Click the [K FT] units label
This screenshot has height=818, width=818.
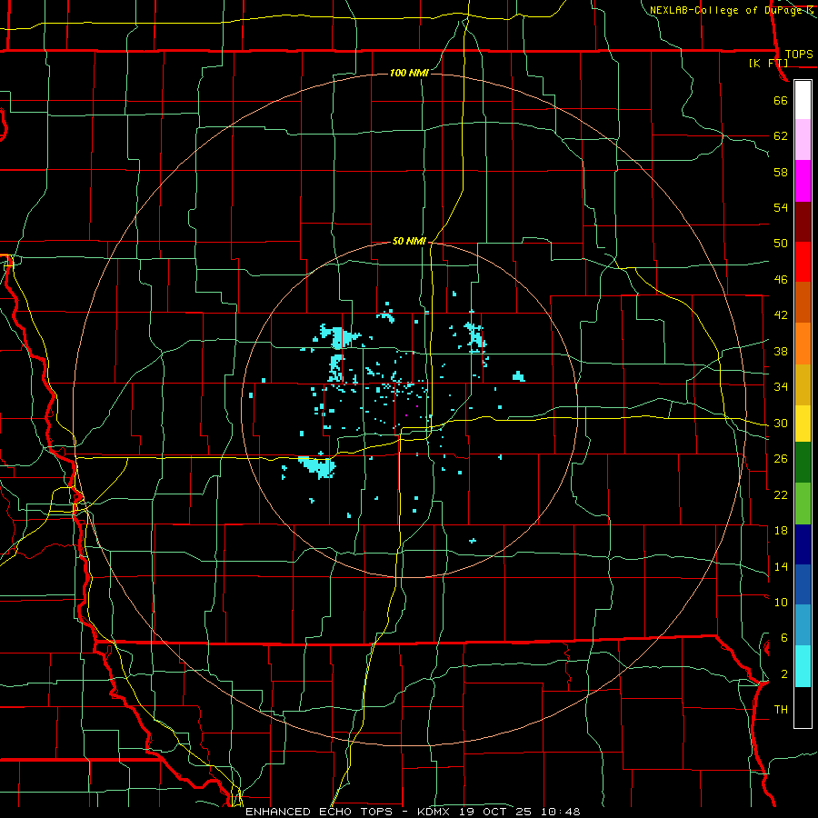click(768, 64)
